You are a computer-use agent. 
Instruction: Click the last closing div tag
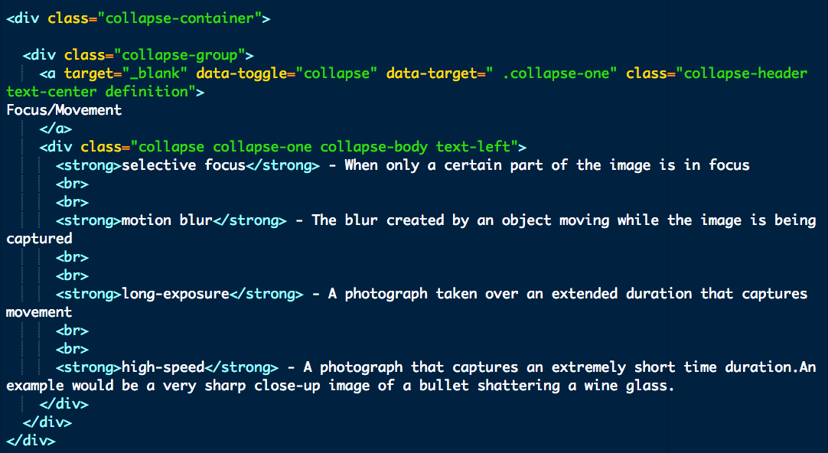[31, 440]
